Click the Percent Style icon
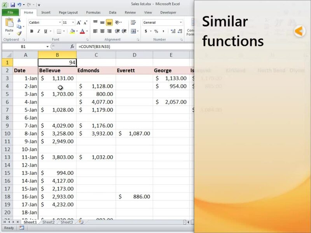311x233 pixels. pyautogui.click(x=156, y=31)
